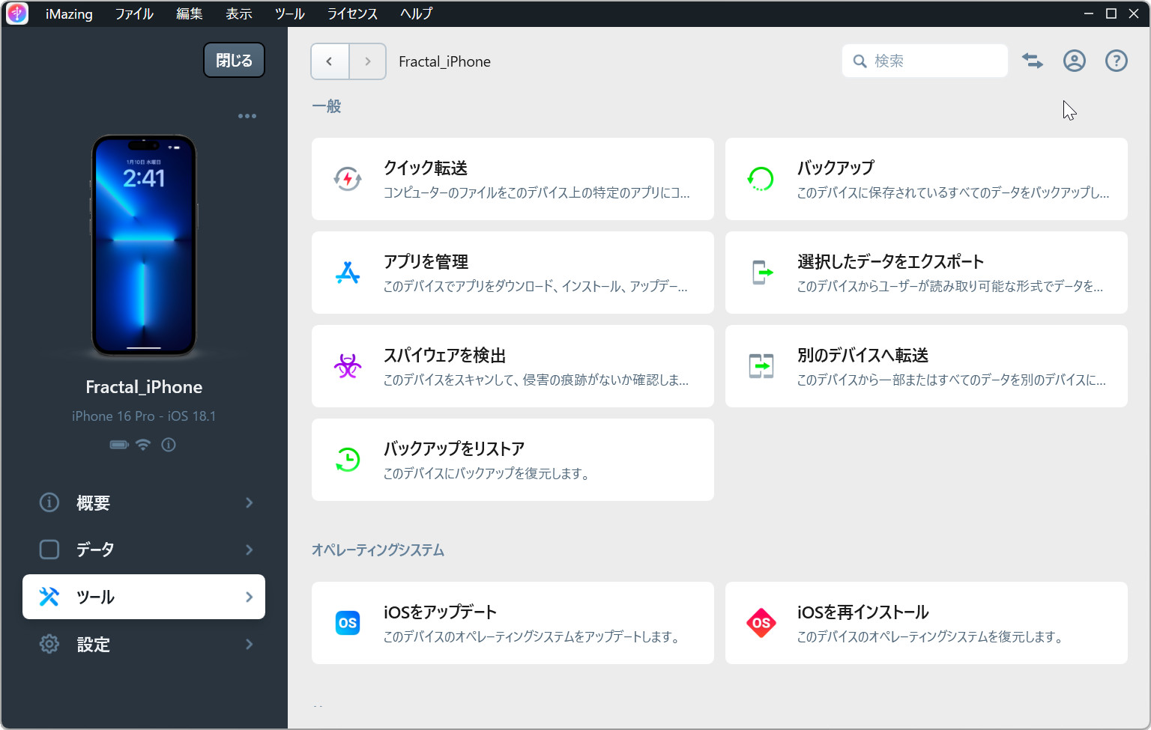
Task: Open the ヘルプ menu
Action: pyautogui.click(x=416, y=13)
